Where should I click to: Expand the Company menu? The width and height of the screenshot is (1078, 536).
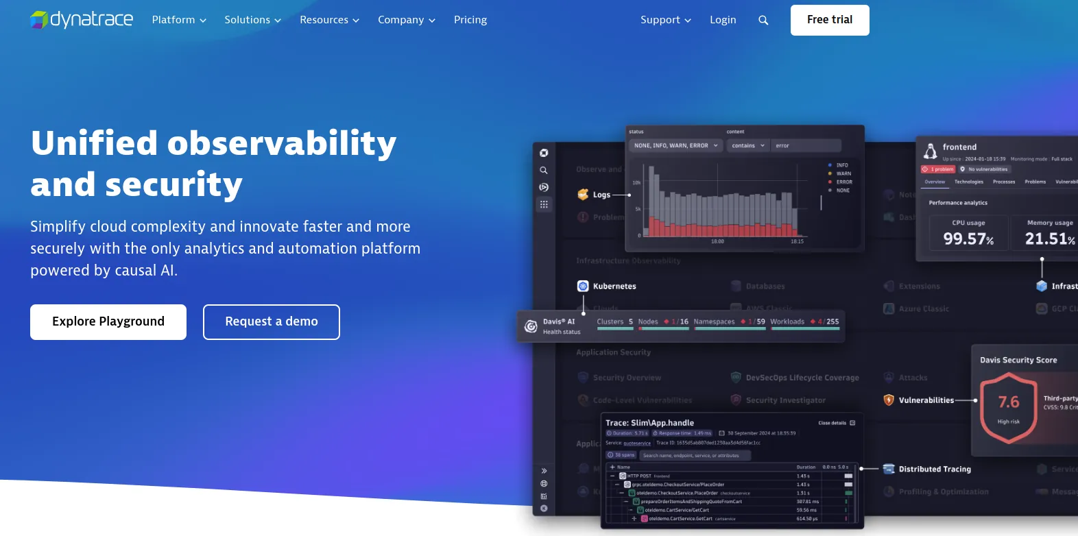point(407,20)
